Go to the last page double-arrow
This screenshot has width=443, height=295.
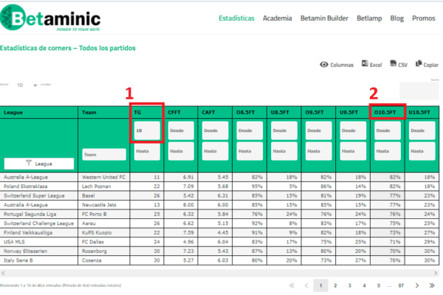pos(432,285)
